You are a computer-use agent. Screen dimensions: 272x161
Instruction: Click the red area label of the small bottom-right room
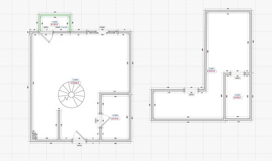point(115,119)
